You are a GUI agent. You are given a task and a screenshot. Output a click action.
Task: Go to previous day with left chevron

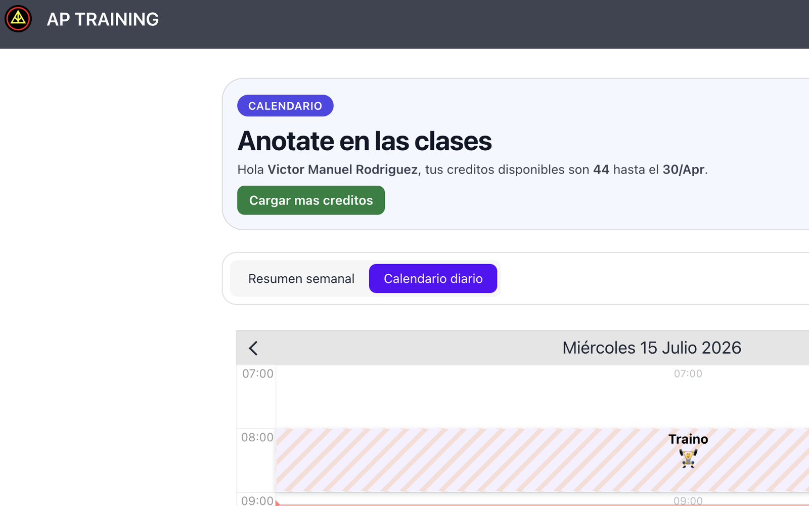coord(253,348)
